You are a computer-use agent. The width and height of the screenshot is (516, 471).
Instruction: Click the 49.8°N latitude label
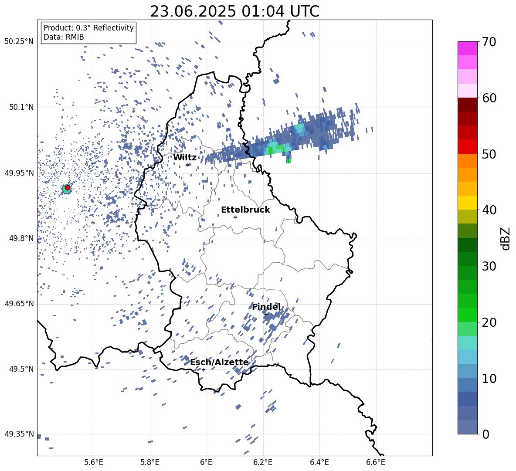click(x=21, y=238)
